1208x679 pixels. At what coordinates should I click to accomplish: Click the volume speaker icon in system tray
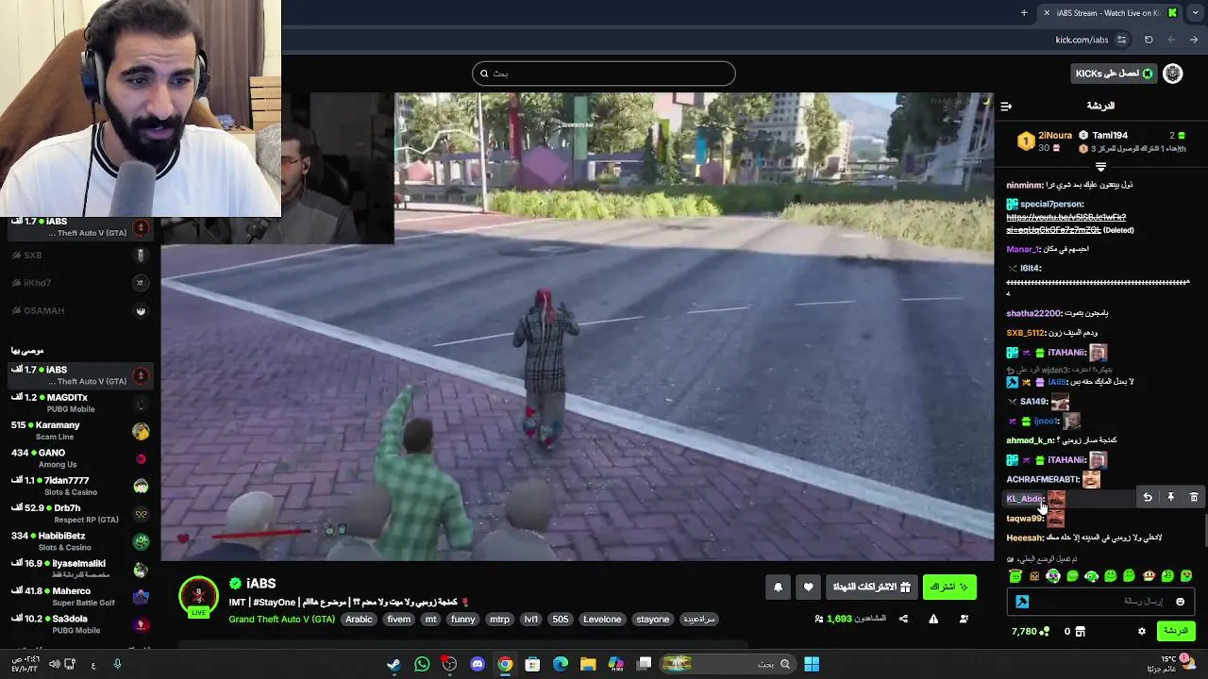pos(54,664)
